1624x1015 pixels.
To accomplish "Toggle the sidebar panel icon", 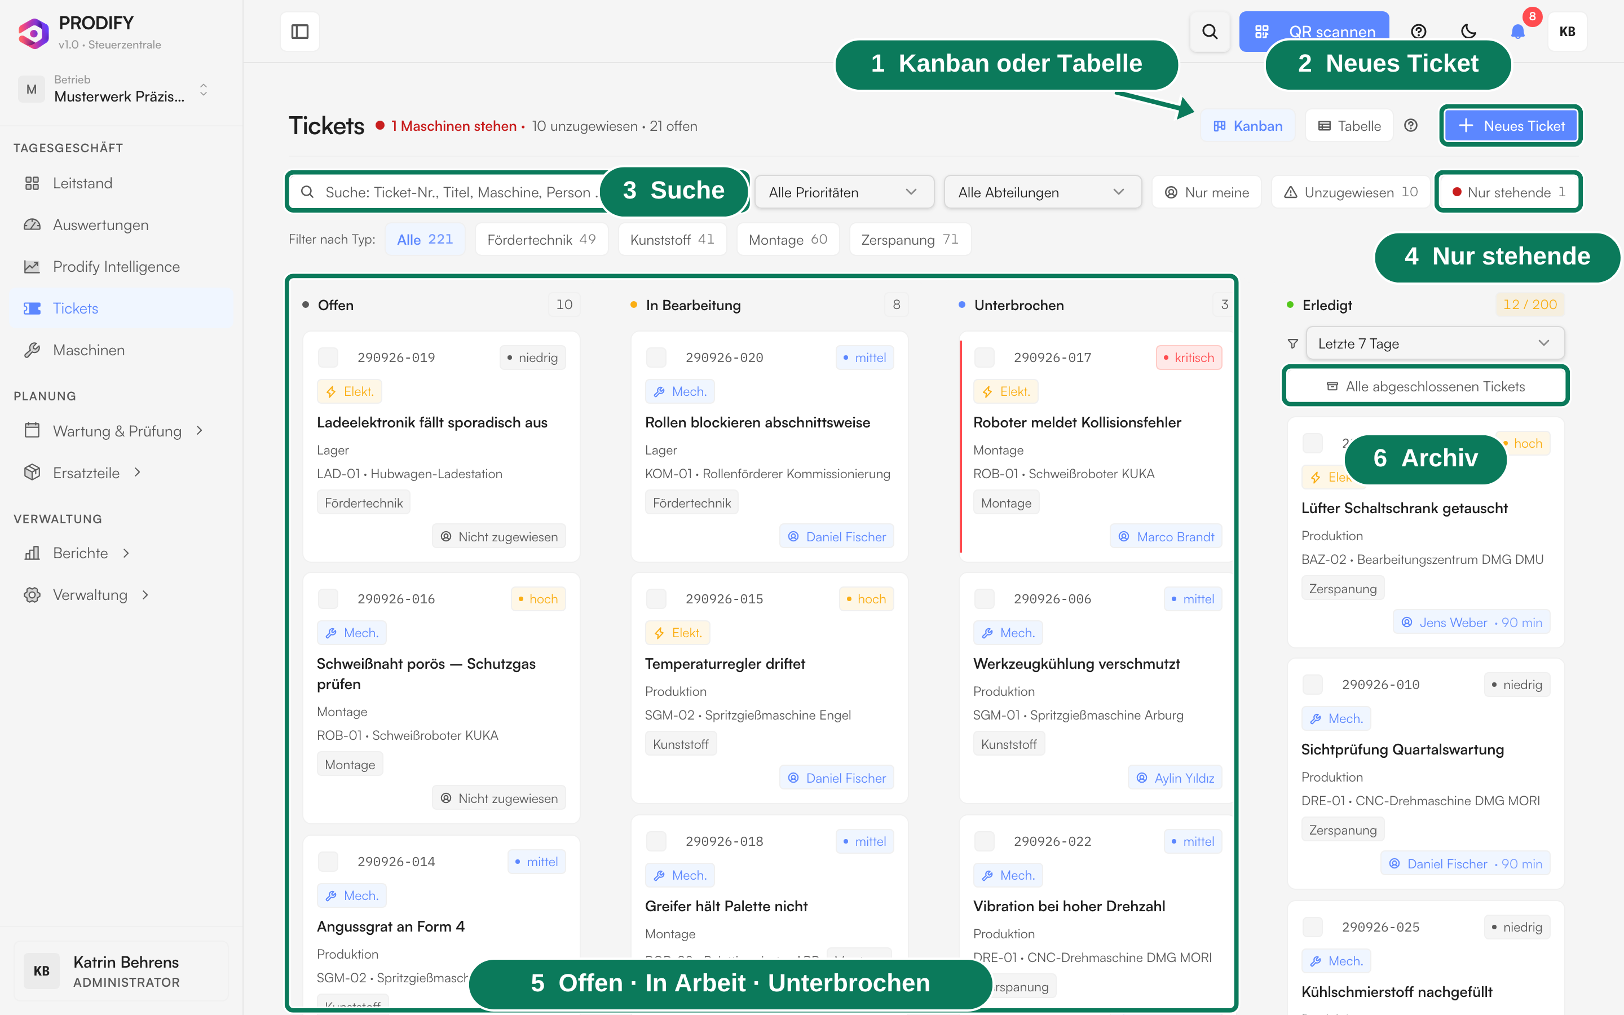I will [300, 32].
